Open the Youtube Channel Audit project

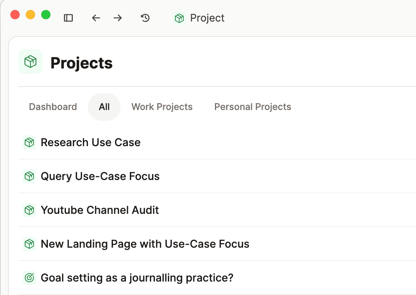tap(100, 210)
